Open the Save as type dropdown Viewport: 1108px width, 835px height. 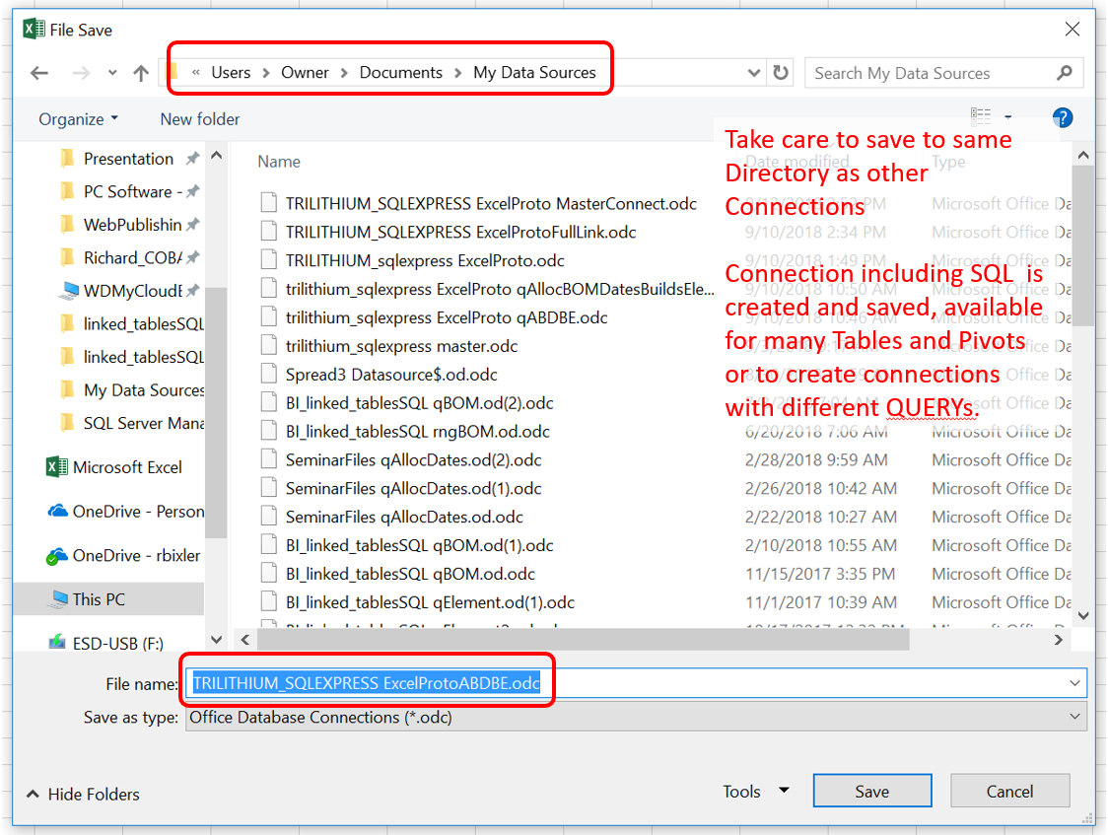[x=636, y=718]
